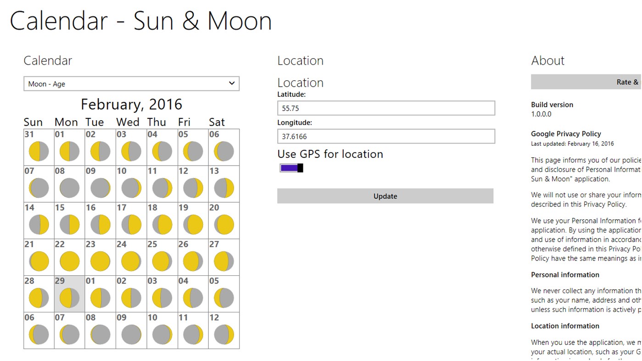Select the moon phase icon for February 6

[x=223, y=150]
